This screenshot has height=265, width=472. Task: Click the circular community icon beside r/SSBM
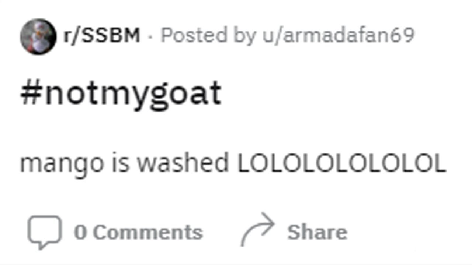(x=38, y=36)
